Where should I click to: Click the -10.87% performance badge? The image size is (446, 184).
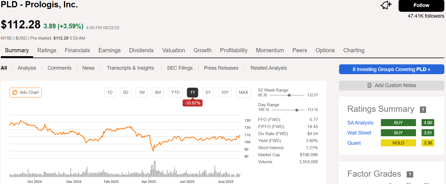[x=193, y=103]
